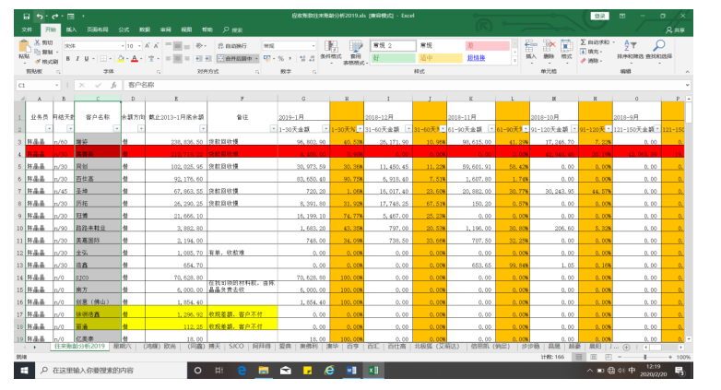Click the Delete cells (删除) icon
The height and width of the screenshot is (390, 721).
point(549,46)
